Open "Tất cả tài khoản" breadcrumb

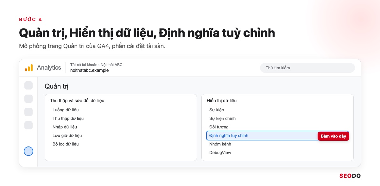[84, 65]
